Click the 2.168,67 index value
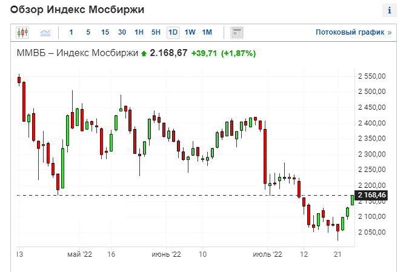Screen dimensions: 409x272 [168, 53]
